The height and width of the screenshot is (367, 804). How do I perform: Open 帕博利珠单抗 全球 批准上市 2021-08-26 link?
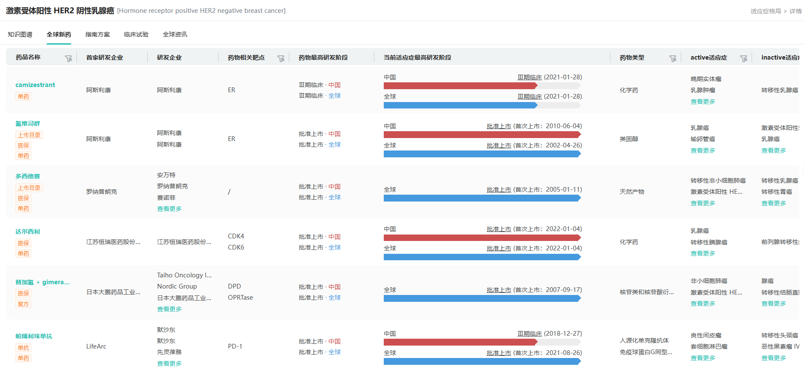click(499, 353)
